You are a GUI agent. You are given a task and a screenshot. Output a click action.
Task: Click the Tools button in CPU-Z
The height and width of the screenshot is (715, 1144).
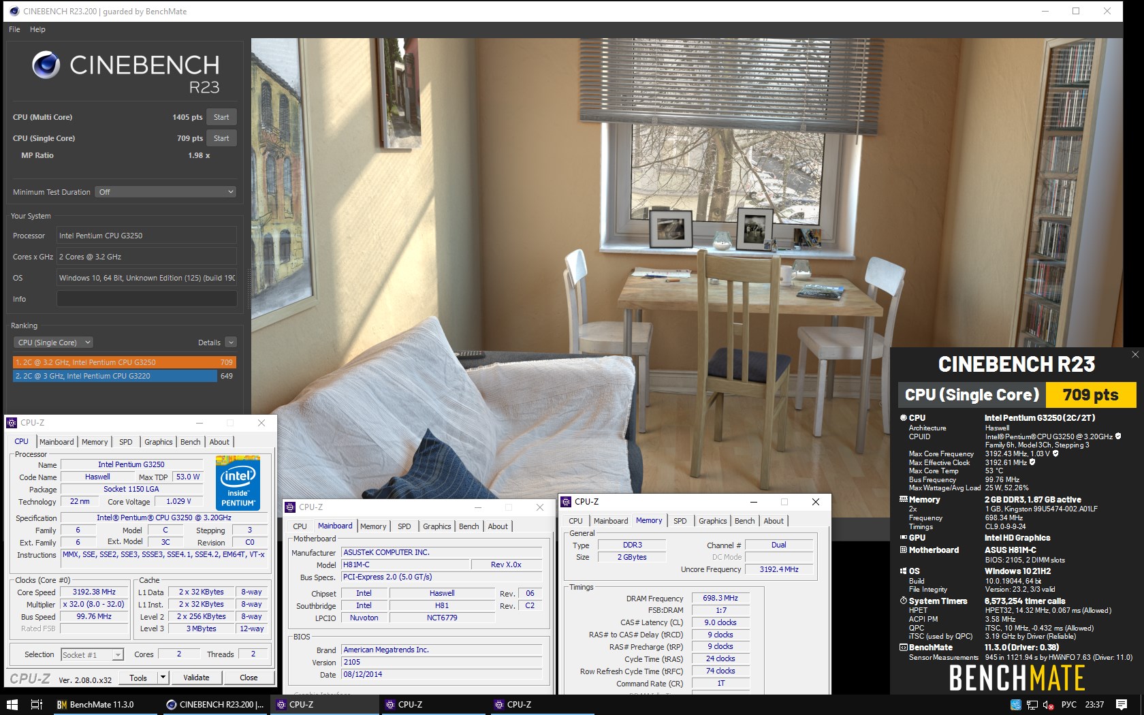pyautogui.click(x=138, y=678)
